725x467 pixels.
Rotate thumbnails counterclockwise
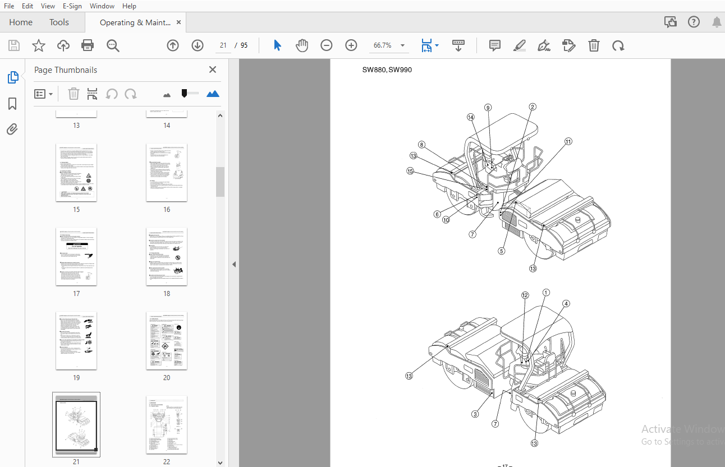[112, 94]
